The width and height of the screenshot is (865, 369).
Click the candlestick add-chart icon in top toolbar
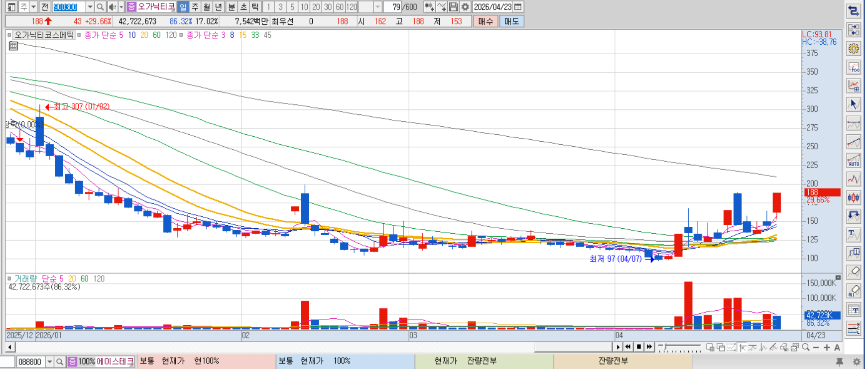point(429,7)
